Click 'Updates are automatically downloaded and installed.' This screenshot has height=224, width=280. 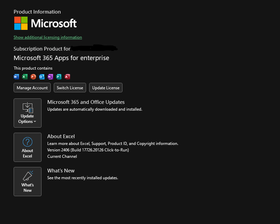coord(95,109)
